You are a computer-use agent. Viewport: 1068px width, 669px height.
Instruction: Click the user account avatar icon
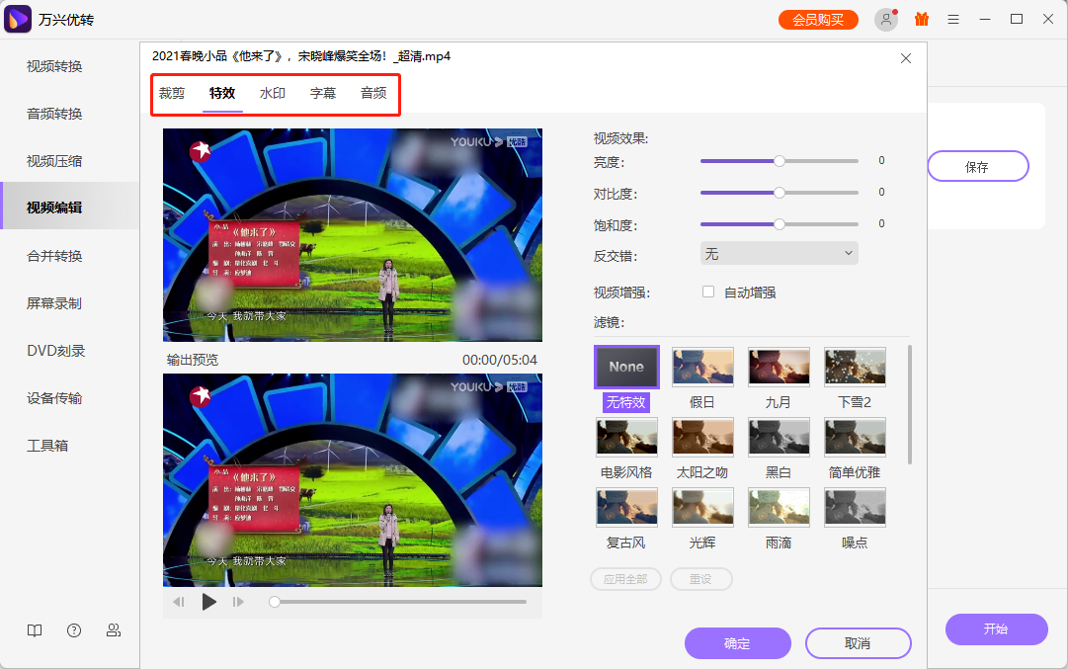click(x=885, y=19)
